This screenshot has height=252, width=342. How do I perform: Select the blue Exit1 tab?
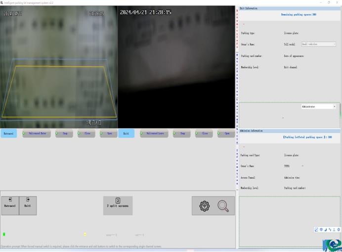(126, 133)
